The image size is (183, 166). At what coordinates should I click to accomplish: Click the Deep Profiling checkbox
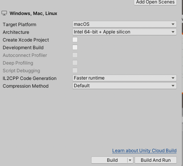click(75, 63)
